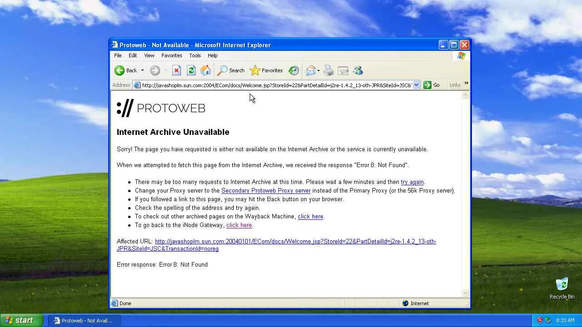Launch Messenger from the toolbar icon
This screenshot has width=582, height=327.
click(358, 70)
